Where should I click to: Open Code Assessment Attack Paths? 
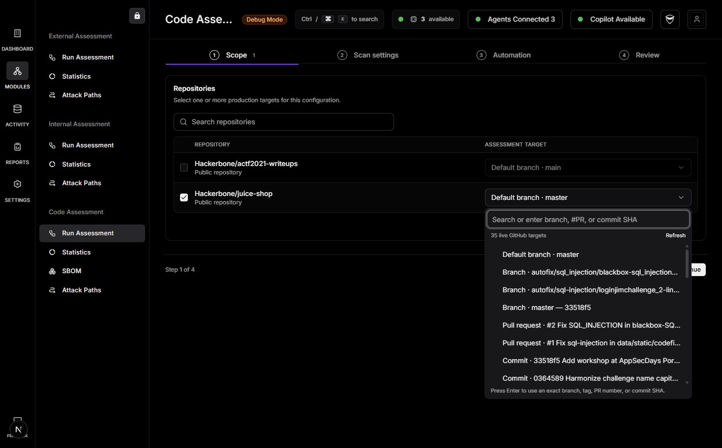point(92,290)
